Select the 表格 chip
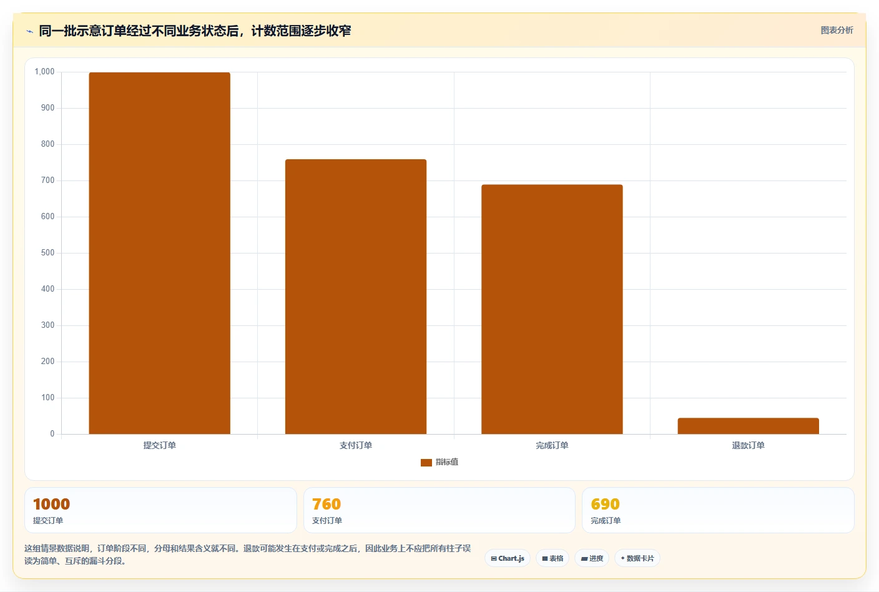 click(552, 558)
